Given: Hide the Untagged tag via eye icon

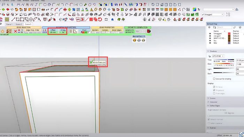Looking at the screenshot, I should click(x=210, y=33).
